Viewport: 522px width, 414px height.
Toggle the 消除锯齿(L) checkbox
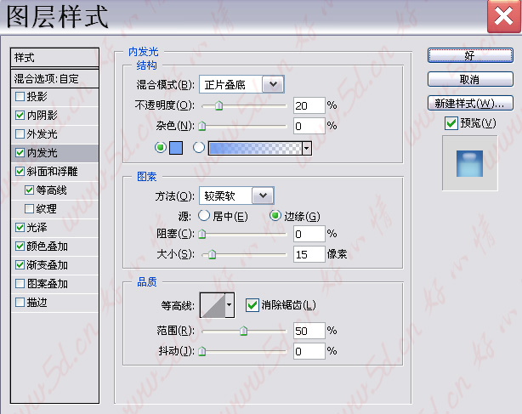pyautogui.click(x=252, y=305)
